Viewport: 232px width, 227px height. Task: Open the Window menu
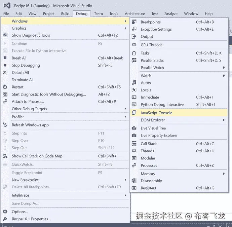(x=191, y=14)
